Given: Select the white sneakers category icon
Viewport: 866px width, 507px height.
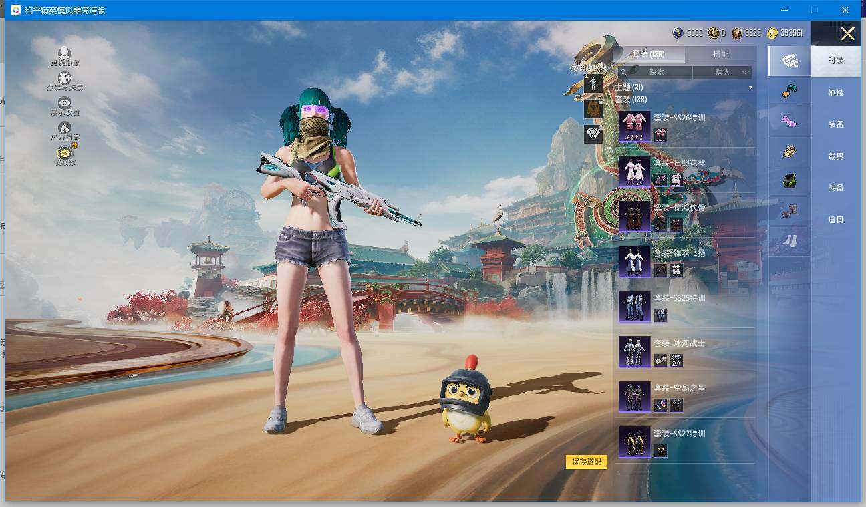Looking at the screenshot, I should click(790, 240).
